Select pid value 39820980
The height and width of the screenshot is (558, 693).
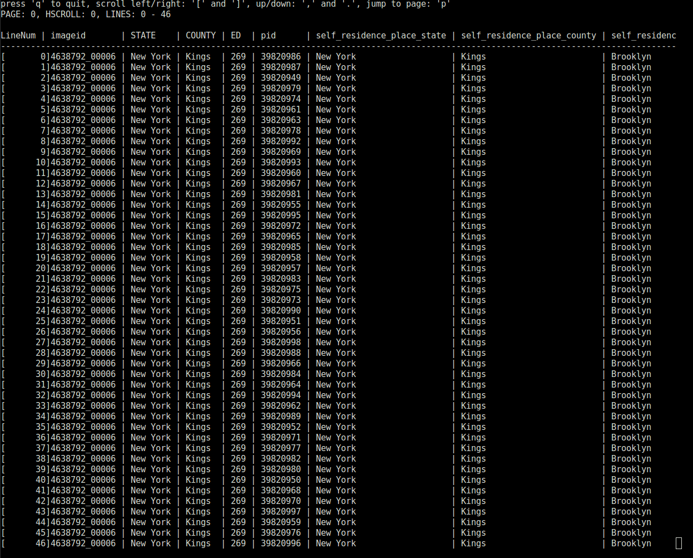281,469
